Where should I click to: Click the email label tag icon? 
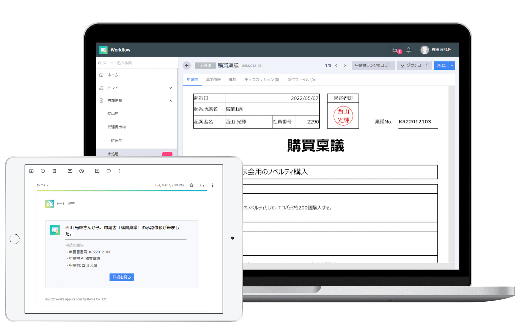109,171
